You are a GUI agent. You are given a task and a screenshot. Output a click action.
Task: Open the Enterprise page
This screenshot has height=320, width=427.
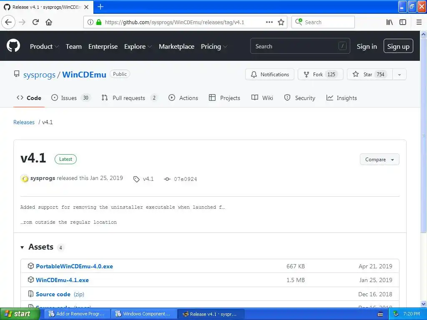103,47
